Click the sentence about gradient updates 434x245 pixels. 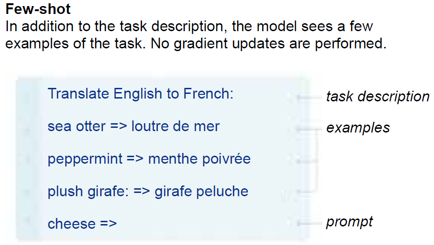tap(269, 43)
